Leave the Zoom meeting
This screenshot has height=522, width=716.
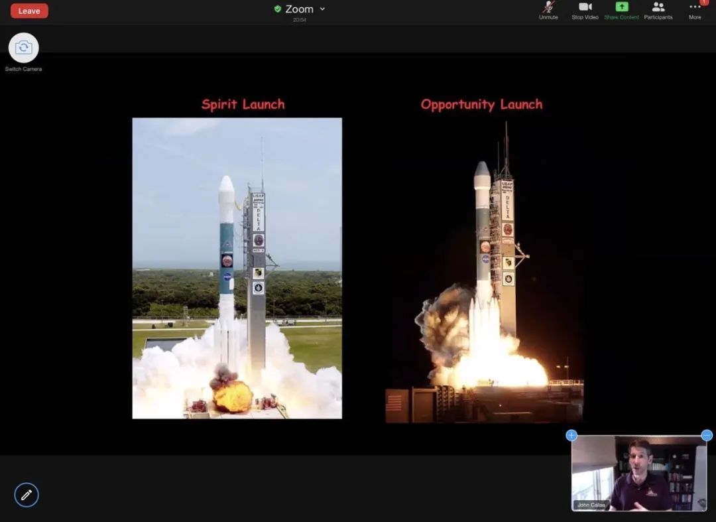(x=29, y=11)
